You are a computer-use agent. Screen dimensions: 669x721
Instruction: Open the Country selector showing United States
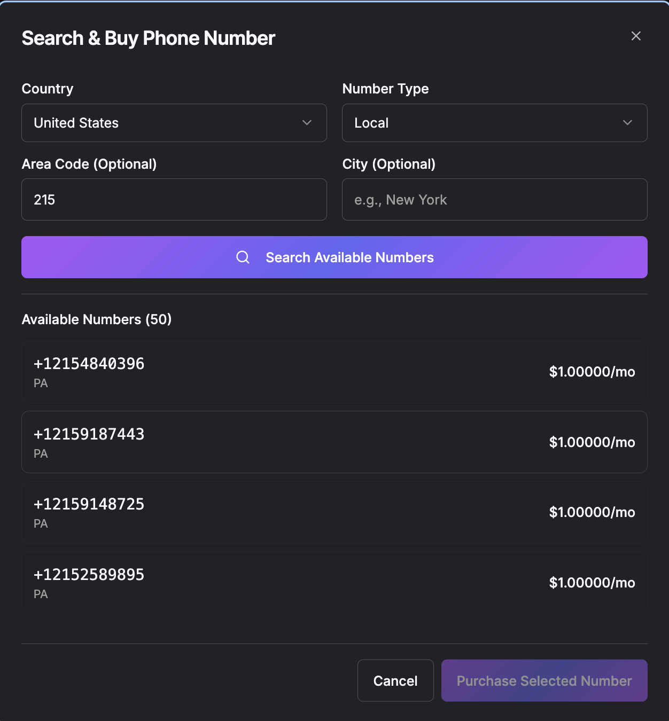tap(174, 123)
